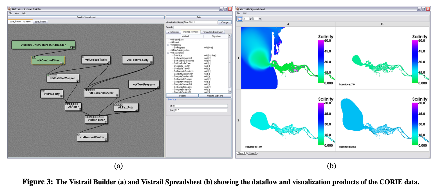The height and width of the screenshot is (189, 435).
Task: Select the vtkDataSetMapper module
Action: tap(63, 78)
